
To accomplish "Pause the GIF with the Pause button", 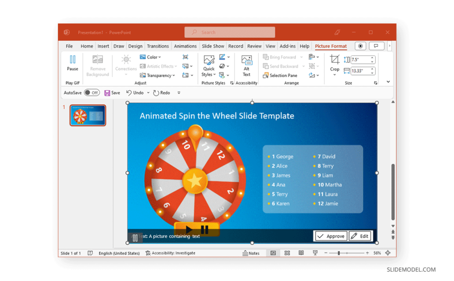I will [73, 63].
